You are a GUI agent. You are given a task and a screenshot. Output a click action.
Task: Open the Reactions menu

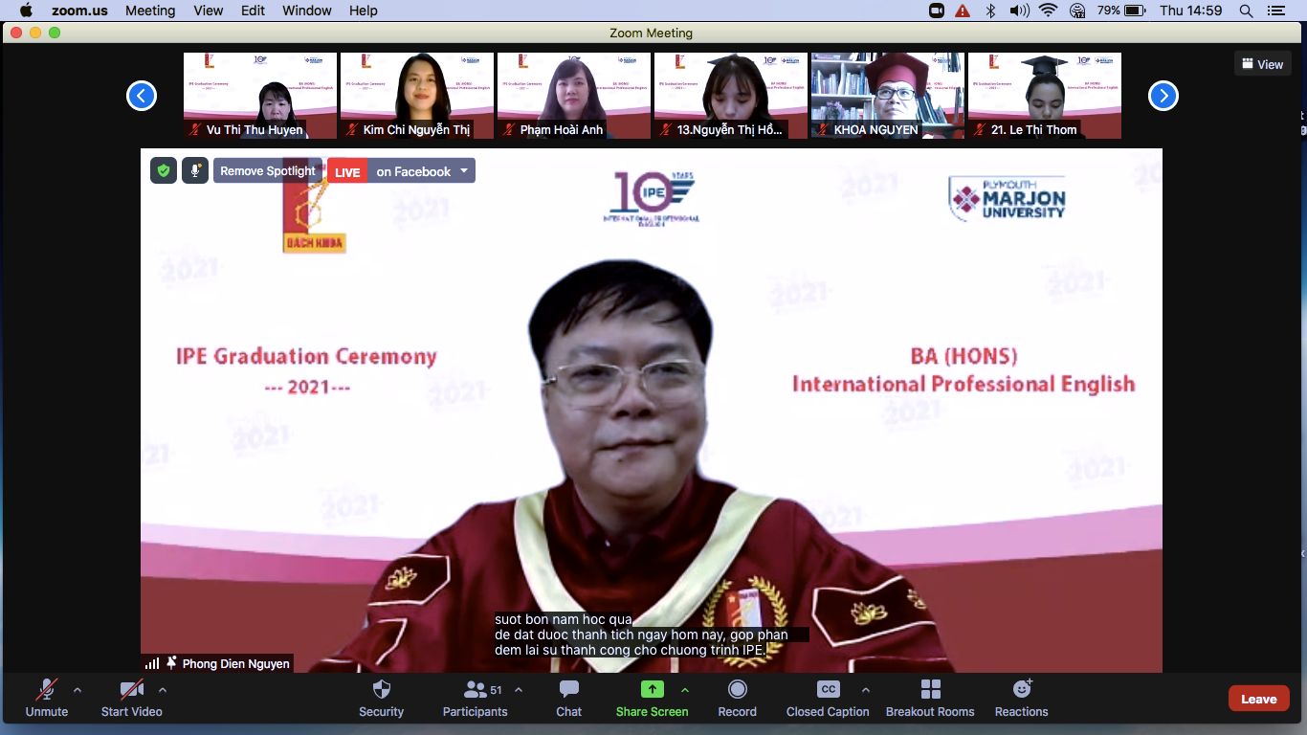pyautogui.click(x=1021, y=698)
